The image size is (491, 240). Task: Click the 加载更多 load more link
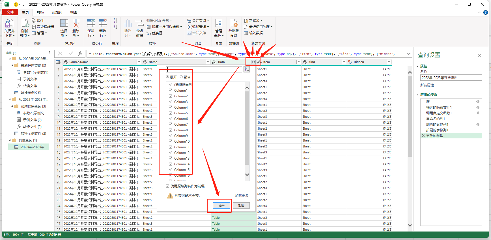pos(242,196)
